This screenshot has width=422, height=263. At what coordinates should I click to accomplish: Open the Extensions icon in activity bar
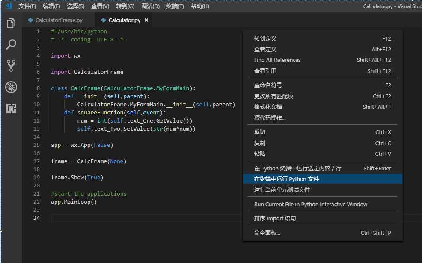[11, 108]
